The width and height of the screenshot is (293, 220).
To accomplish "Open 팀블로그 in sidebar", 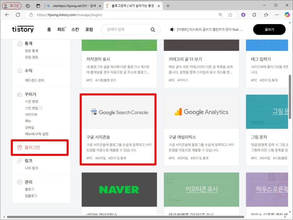I will (x=31, y=196).
